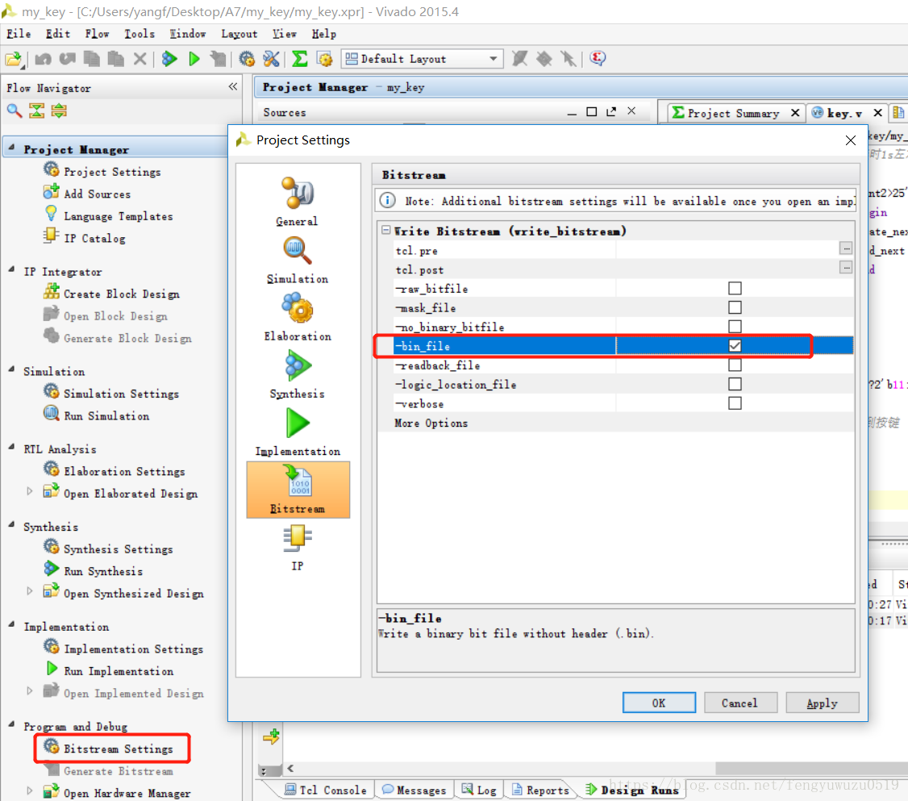Open the File menu
908x801 pixels.
(19, 34)
